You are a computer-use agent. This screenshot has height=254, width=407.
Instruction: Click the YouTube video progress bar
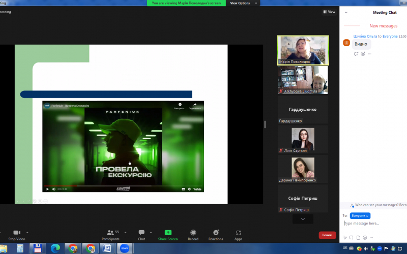click(x=123, y=186)
